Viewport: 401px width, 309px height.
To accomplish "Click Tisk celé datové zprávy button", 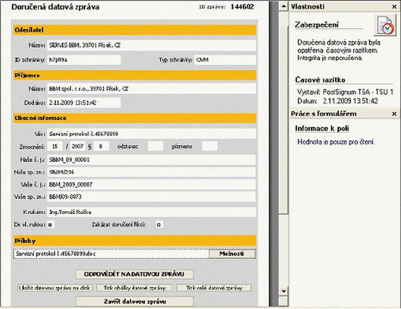I will pyautogui.click(x=214, y=288).
